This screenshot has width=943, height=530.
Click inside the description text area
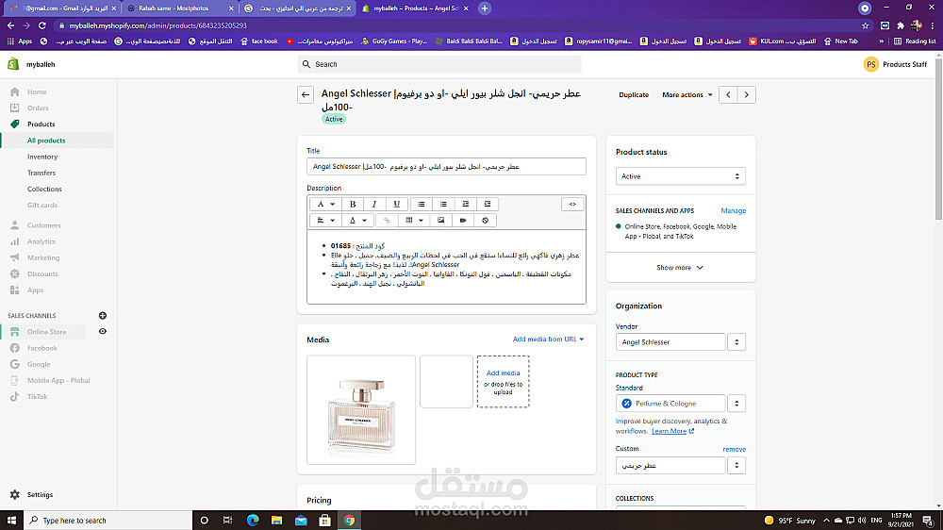[x=446, y=267]
